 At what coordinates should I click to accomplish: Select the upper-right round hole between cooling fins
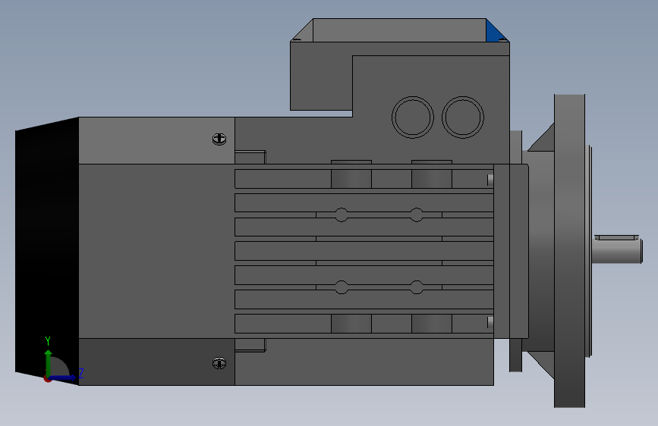click(x=417, y=215)
